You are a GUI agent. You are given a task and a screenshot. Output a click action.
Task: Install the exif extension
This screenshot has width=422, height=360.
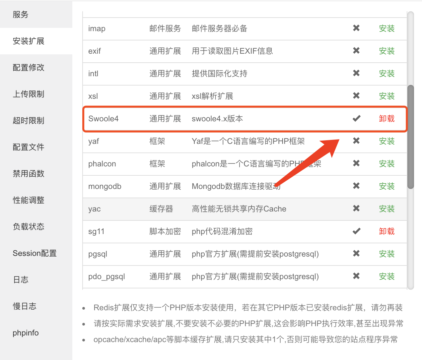tap(387, 51)
